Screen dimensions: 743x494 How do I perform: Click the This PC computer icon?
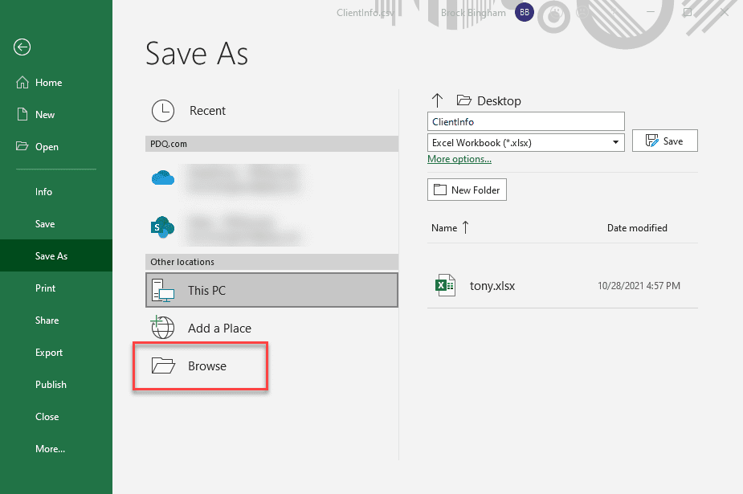(x=163, y=290)
